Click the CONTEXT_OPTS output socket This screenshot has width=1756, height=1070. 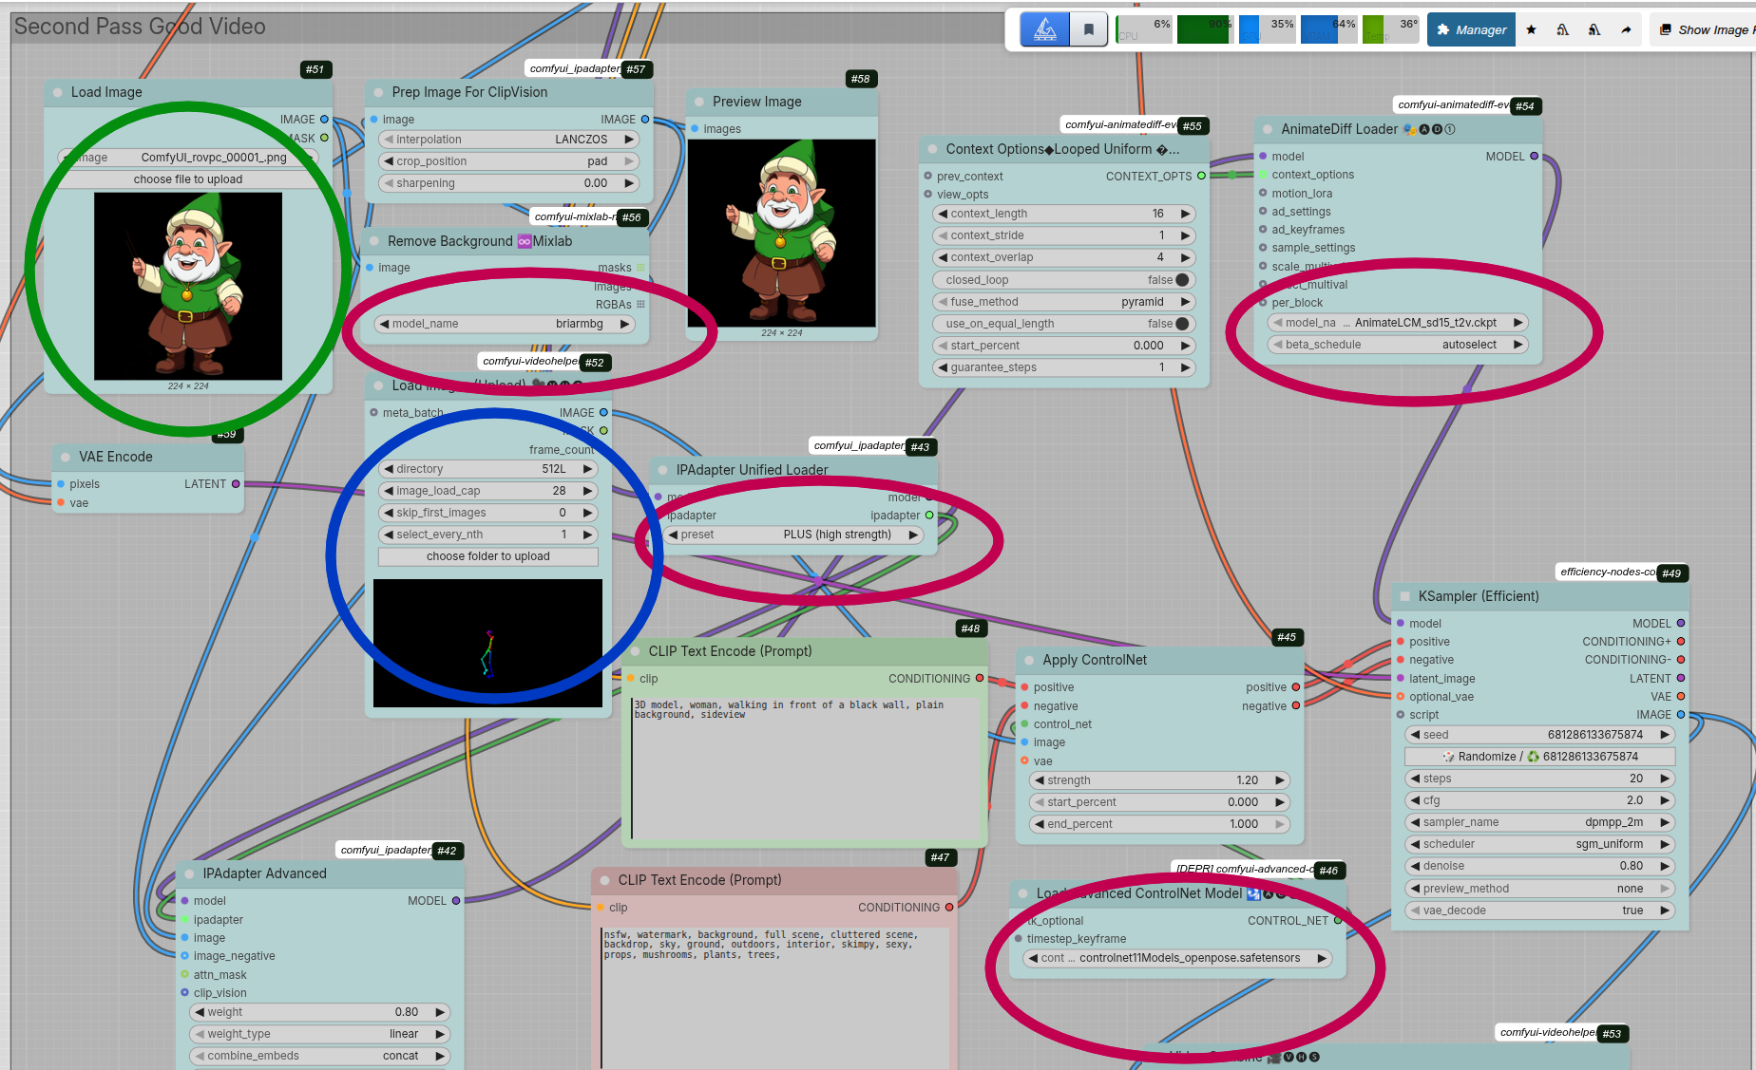click(1201, 177)
